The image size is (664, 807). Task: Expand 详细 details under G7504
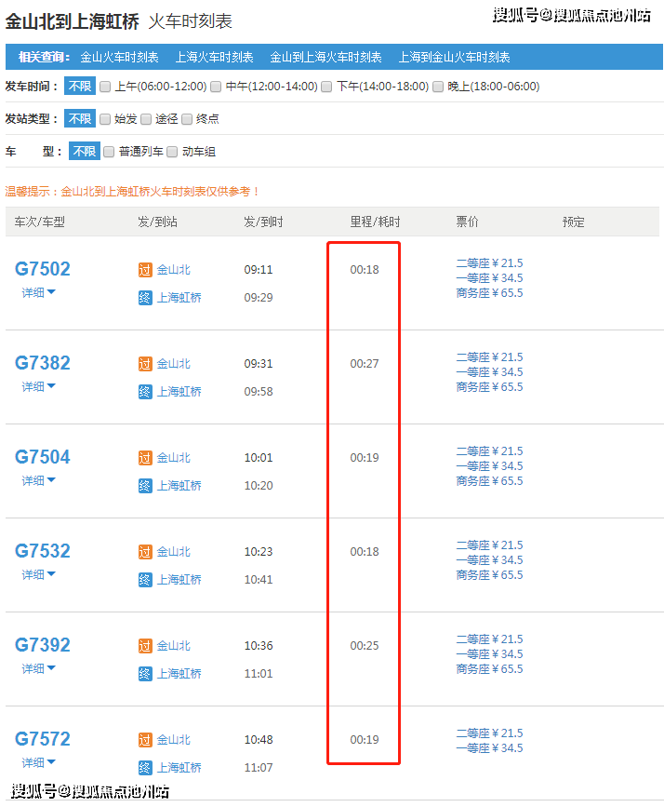(x=38, y=480)
